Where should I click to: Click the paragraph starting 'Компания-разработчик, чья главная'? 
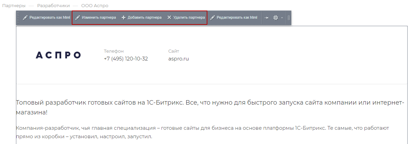pyautogui.click(x=202, y=132)
